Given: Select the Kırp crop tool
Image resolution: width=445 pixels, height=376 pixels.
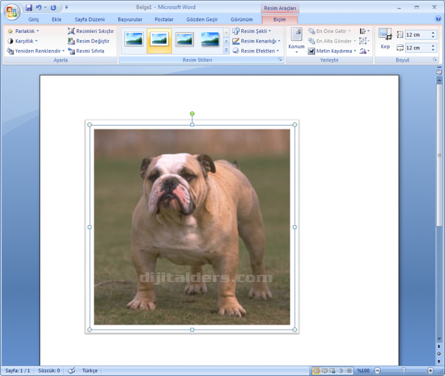Looking at the screenshot, I should (385, 39).
